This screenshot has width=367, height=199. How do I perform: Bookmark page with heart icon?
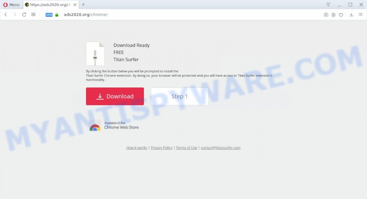[341, 15]
